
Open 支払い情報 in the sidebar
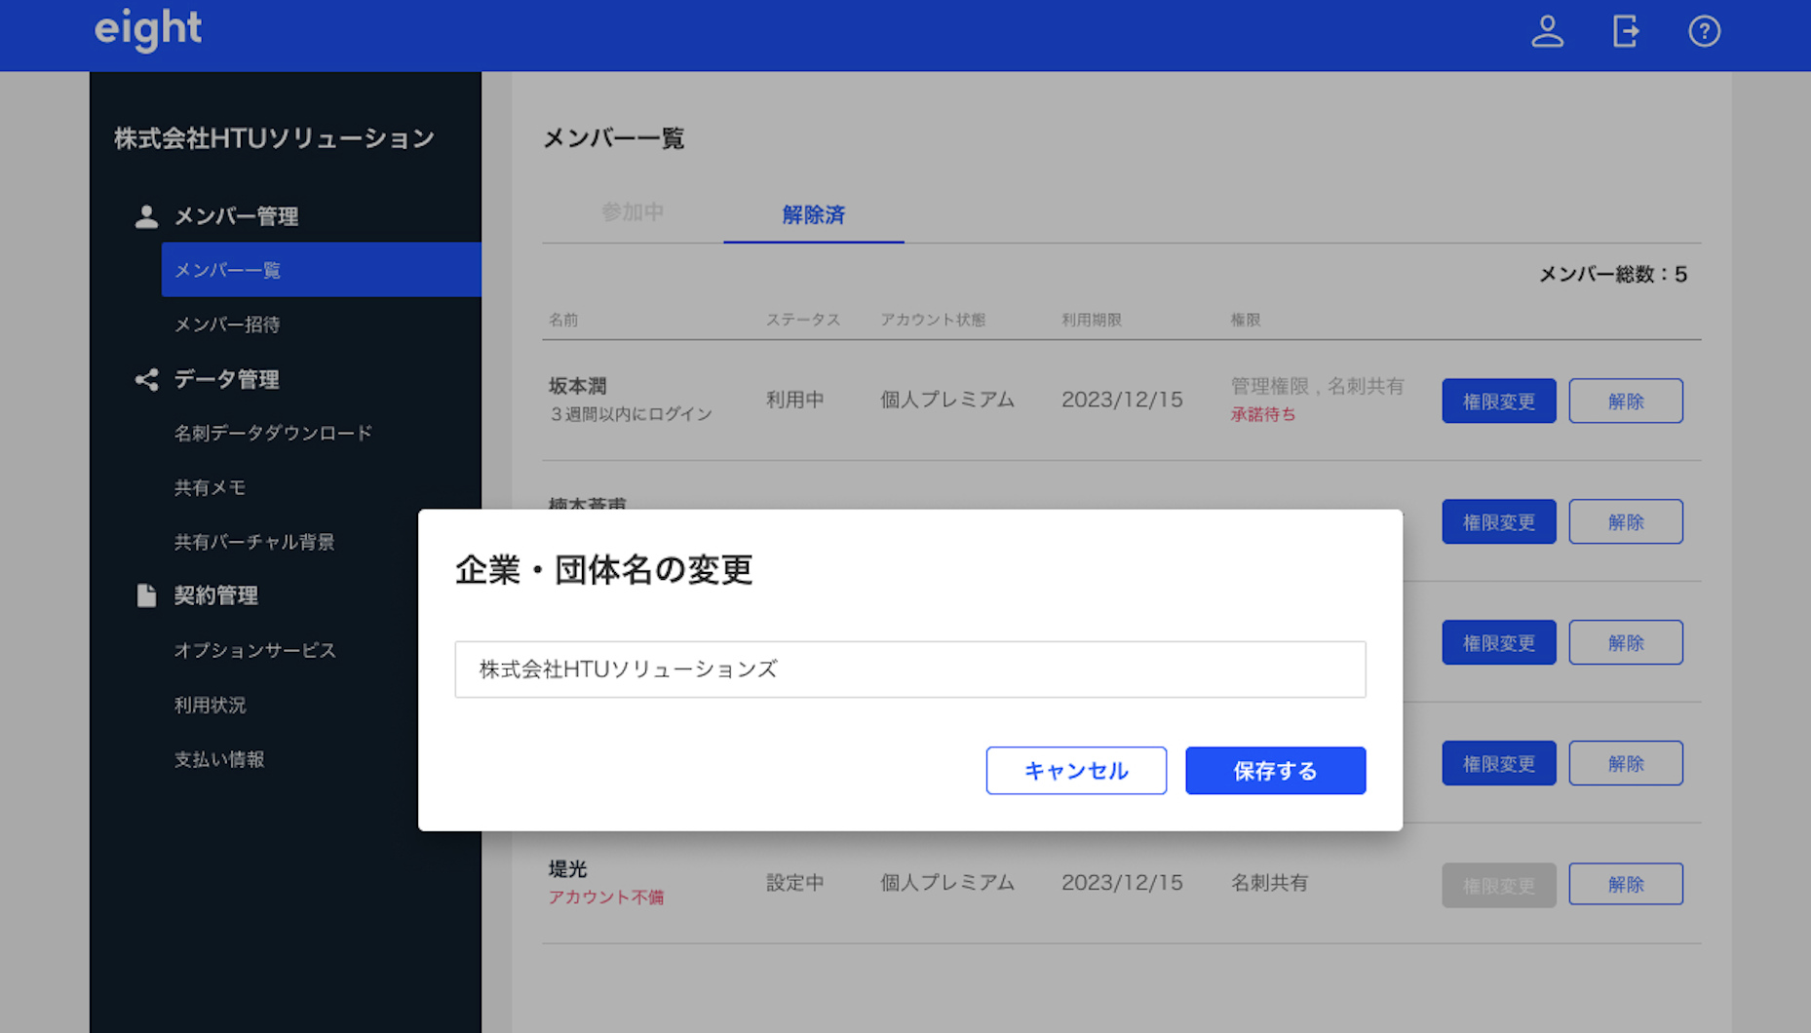[219, 759]
